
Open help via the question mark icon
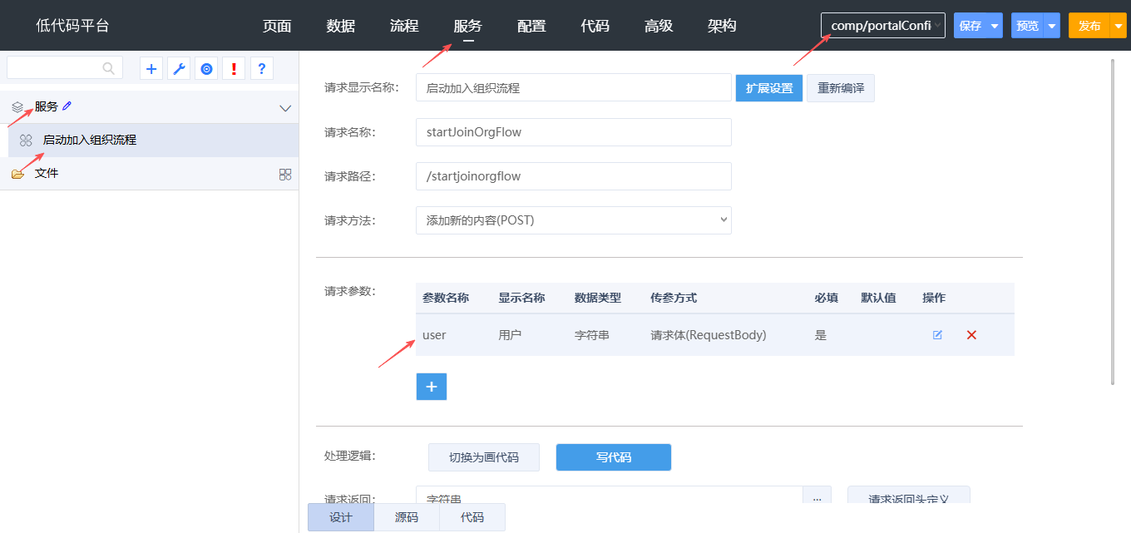(x=262, y=69)
